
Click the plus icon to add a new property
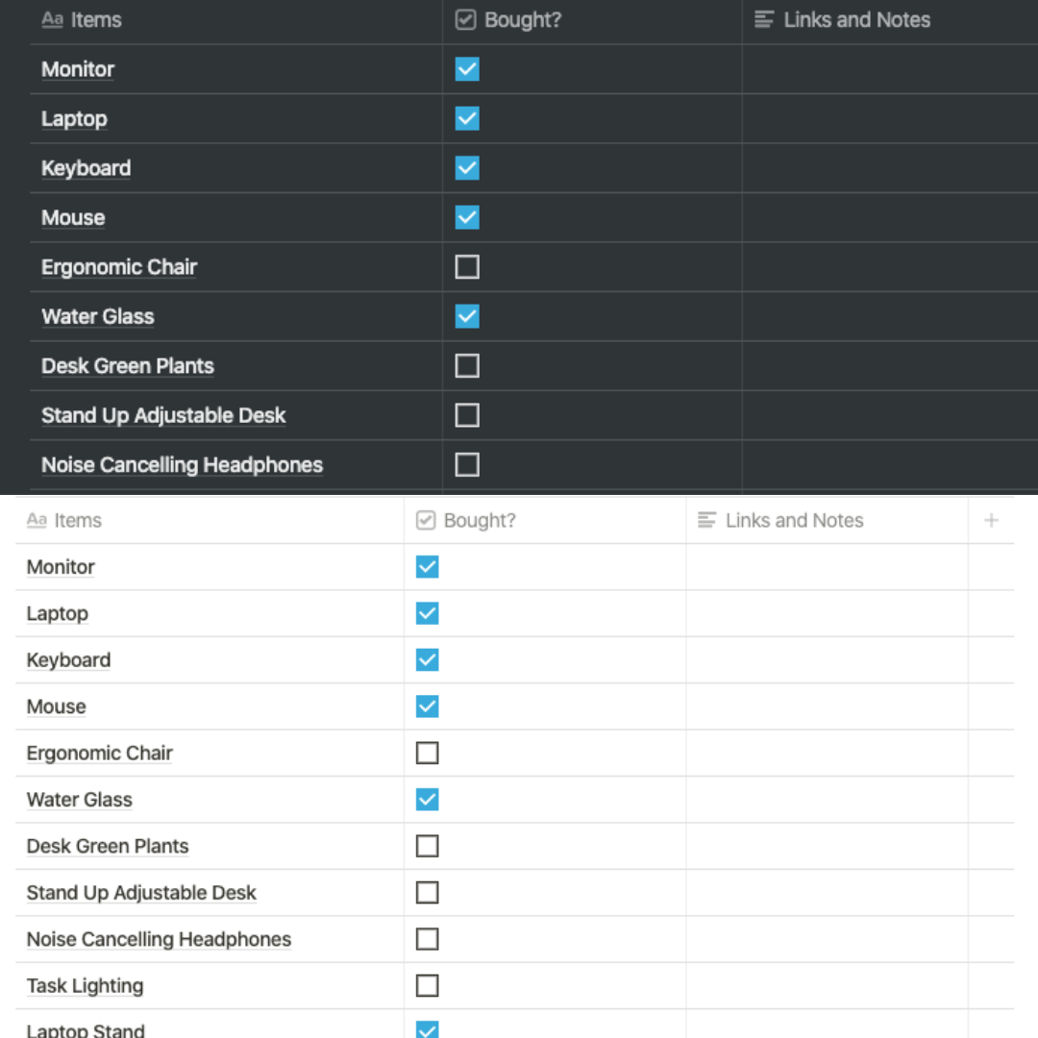(x=991, y=520)
